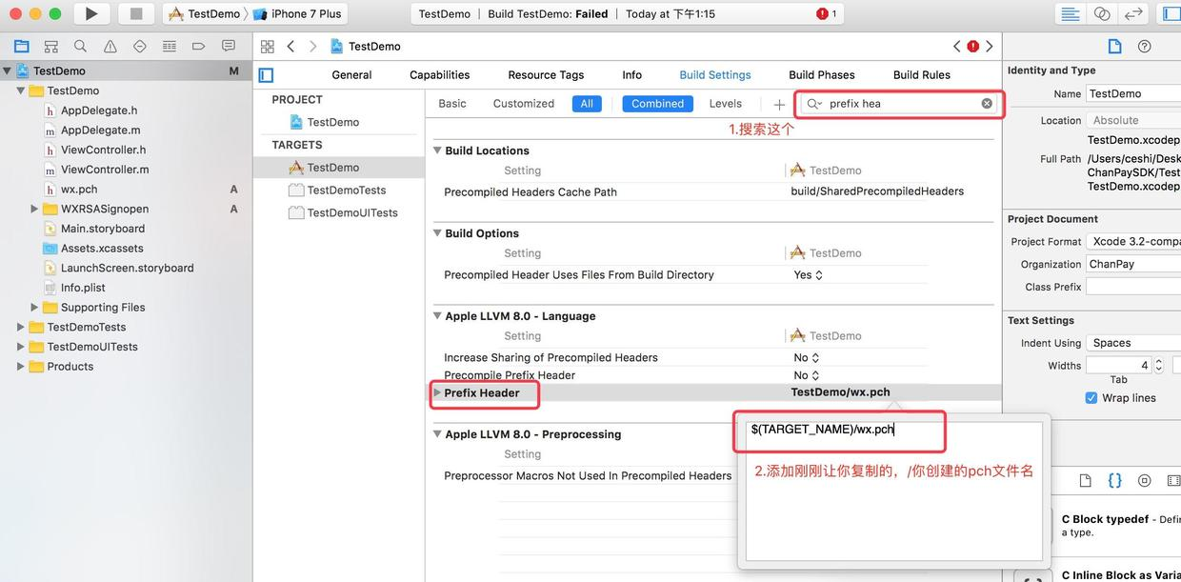Go forward in editor history
The height and width of the screenshot is (582, 1181).
312,46
